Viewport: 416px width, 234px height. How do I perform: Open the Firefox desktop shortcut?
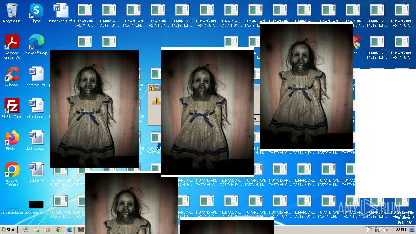[12, 140]
